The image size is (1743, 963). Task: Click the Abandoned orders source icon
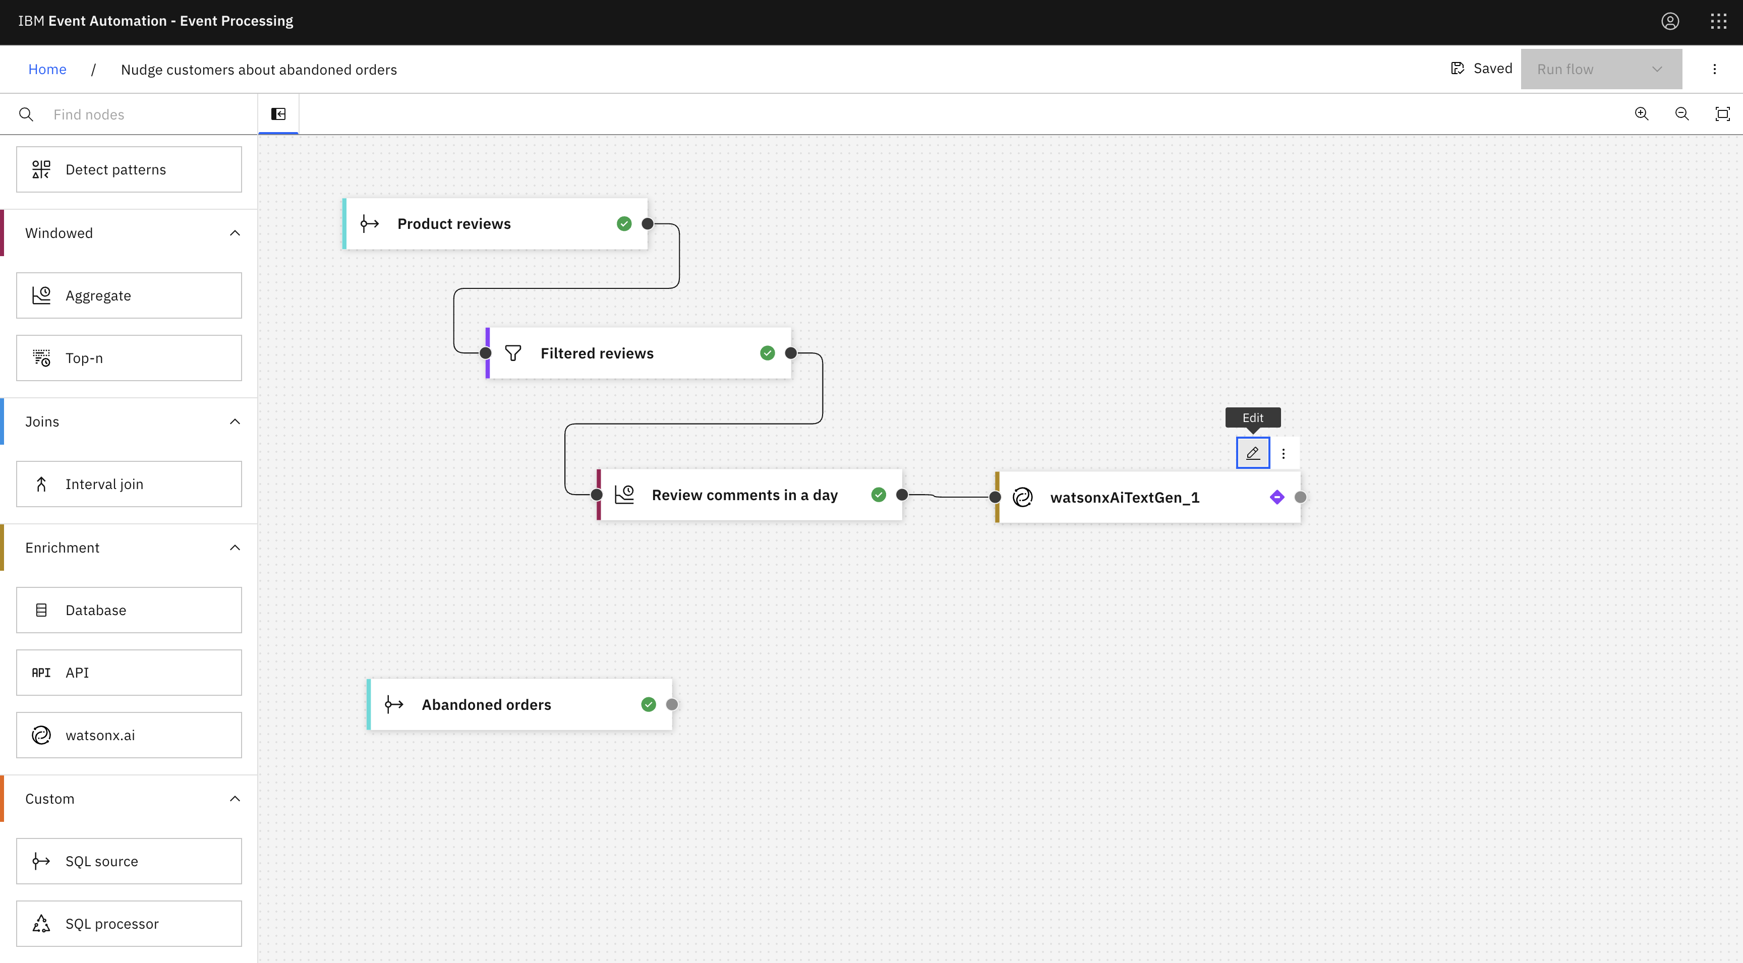point(394,705)
